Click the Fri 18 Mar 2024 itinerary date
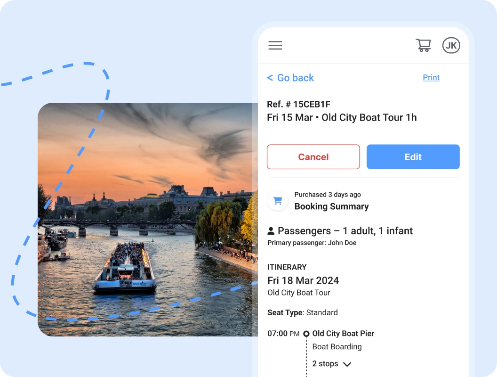This screenshot has width=497, height=377. (x=303, y=280)
